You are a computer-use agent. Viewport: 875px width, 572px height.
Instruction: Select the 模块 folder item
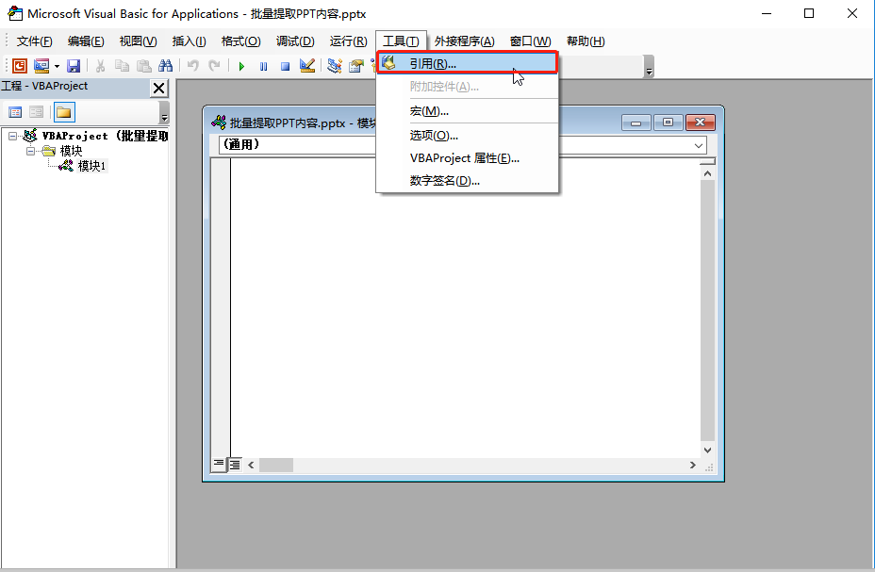tap(71, 151)
